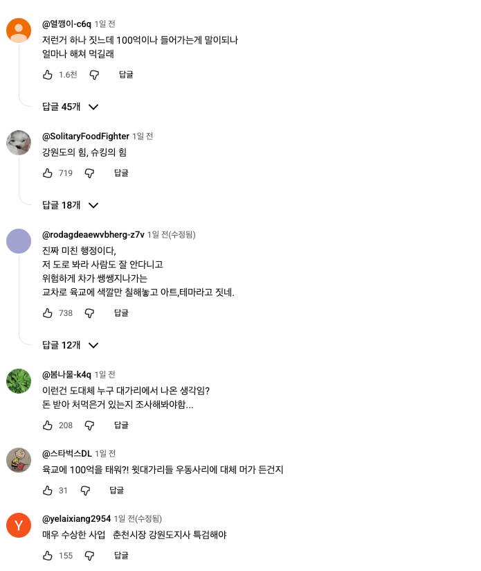Dislike the comment by @봄나물-k4q

click(89, 425)
